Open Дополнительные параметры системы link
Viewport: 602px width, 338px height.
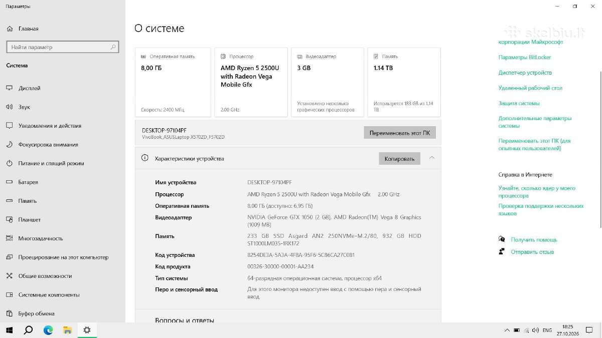pos(535,122)
